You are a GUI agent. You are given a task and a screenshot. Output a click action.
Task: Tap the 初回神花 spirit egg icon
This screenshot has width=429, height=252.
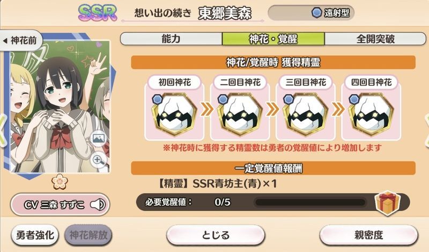point(174,115)
